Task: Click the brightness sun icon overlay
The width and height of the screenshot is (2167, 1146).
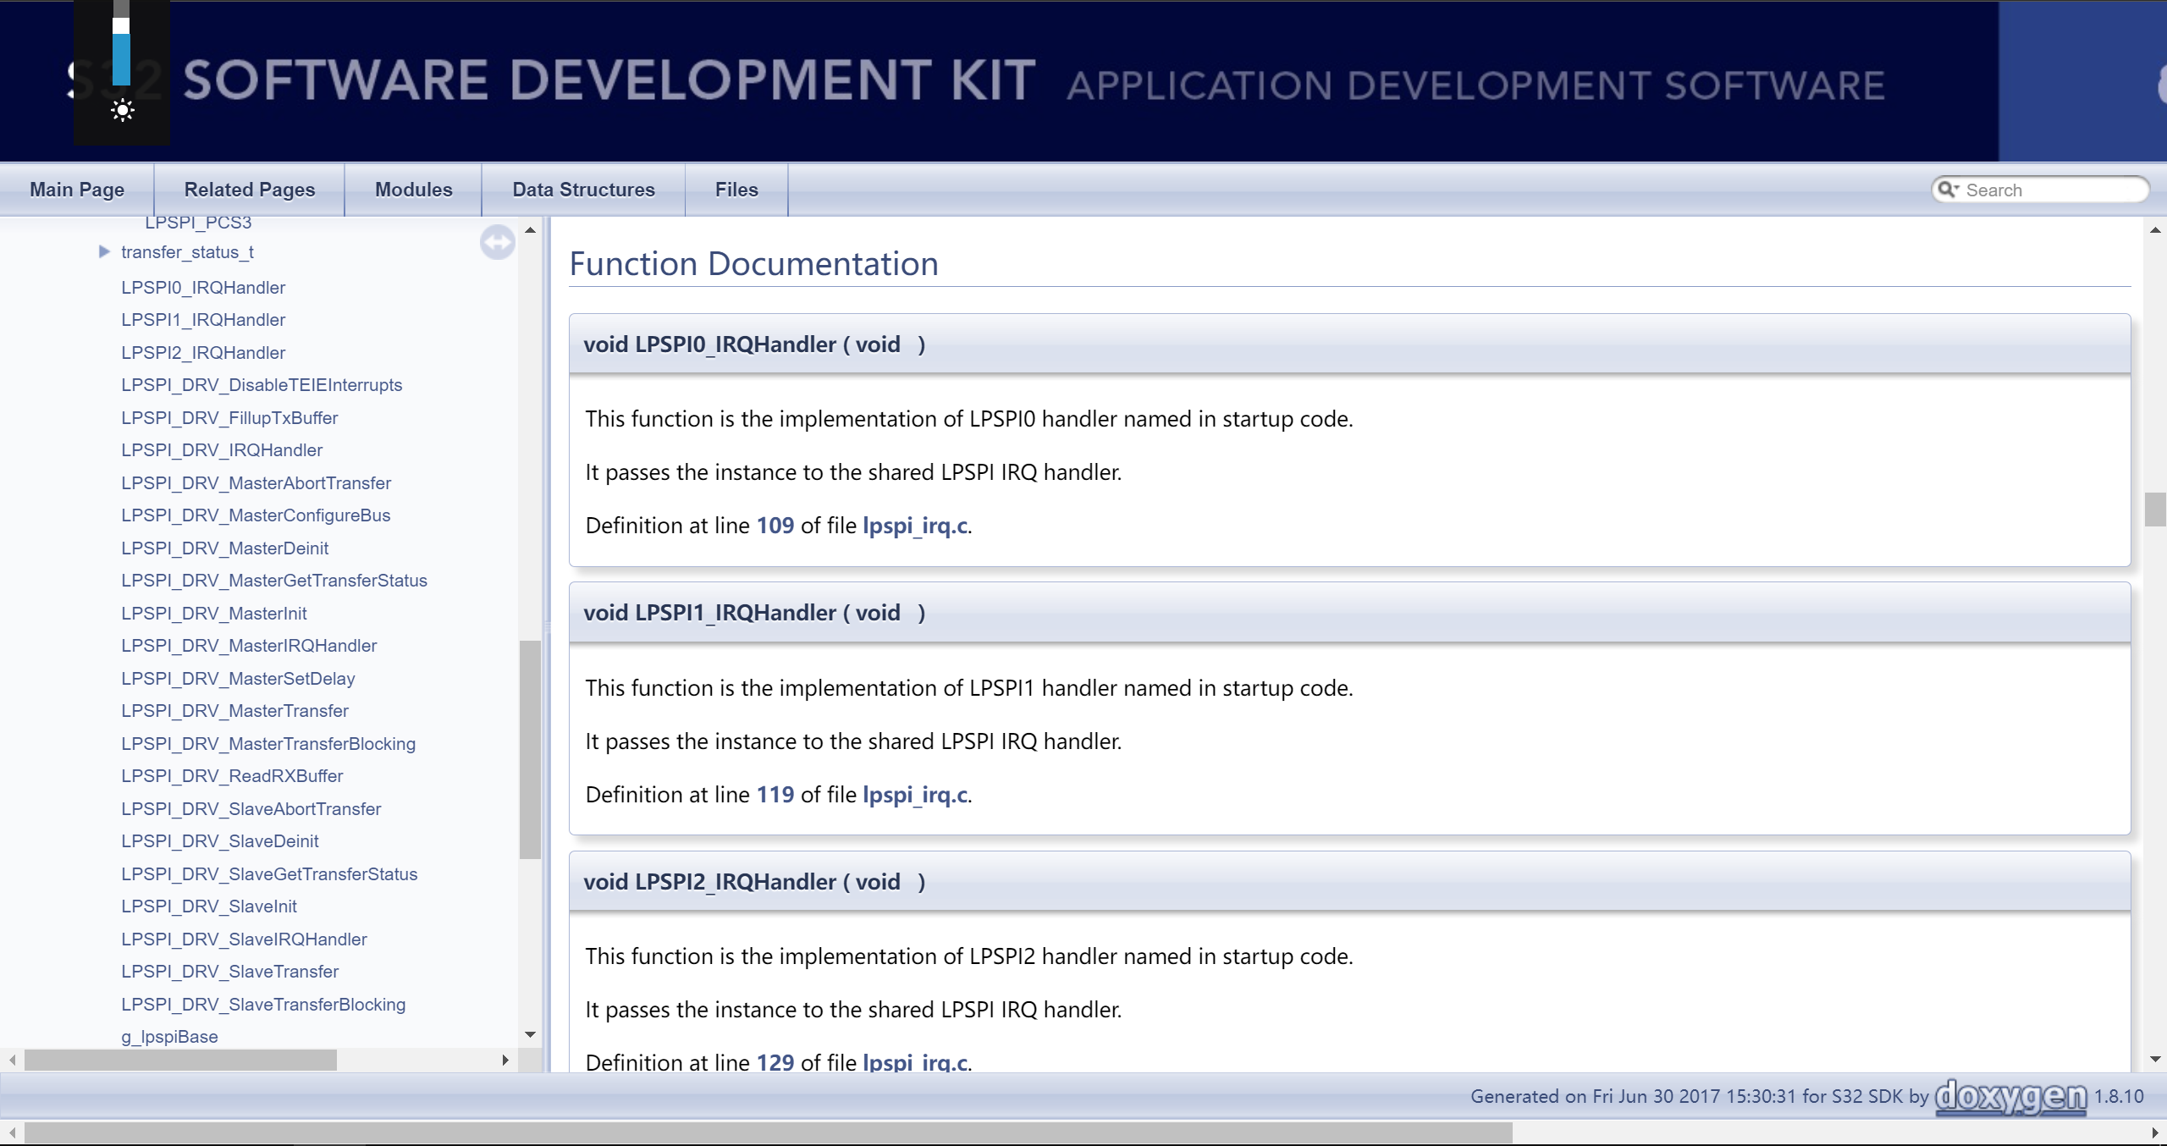Action: pyautogui.click(x=123, y=110)
